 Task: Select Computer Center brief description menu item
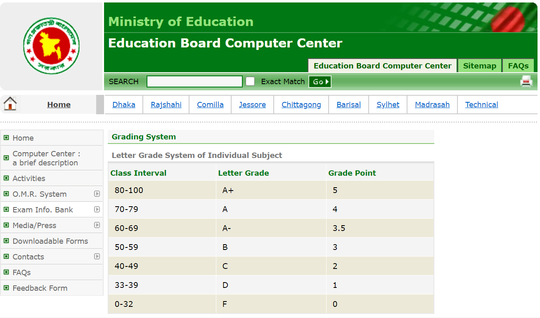[x=52, y=158]
